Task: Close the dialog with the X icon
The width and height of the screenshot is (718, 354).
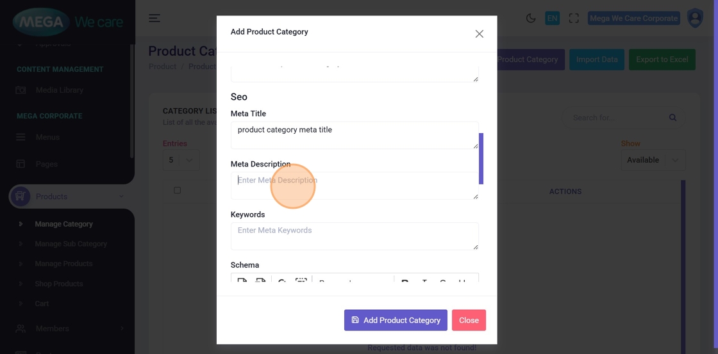Action: tap(479, 34)
